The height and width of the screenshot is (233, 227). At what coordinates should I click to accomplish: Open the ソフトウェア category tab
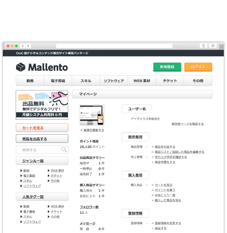(114, 81)
